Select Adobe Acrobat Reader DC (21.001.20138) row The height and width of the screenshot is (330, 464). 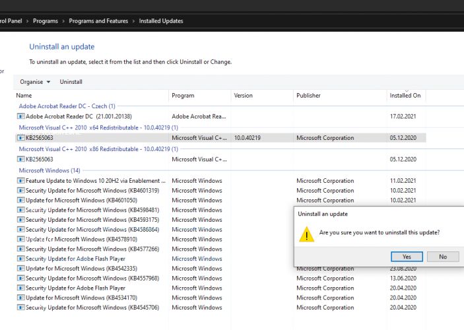[x=220, y=116]
